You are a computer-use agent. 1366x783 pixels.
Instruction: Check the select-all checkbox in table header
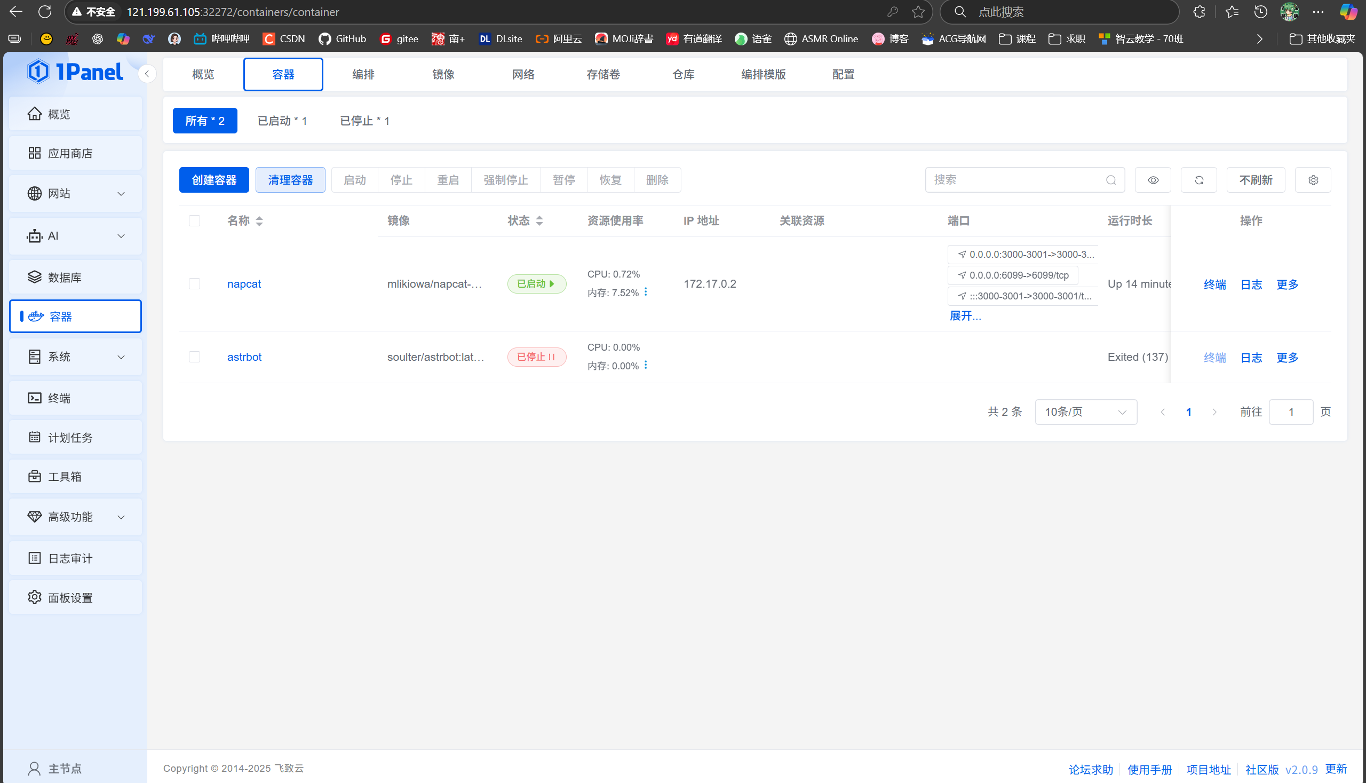[x=194, y=220]
